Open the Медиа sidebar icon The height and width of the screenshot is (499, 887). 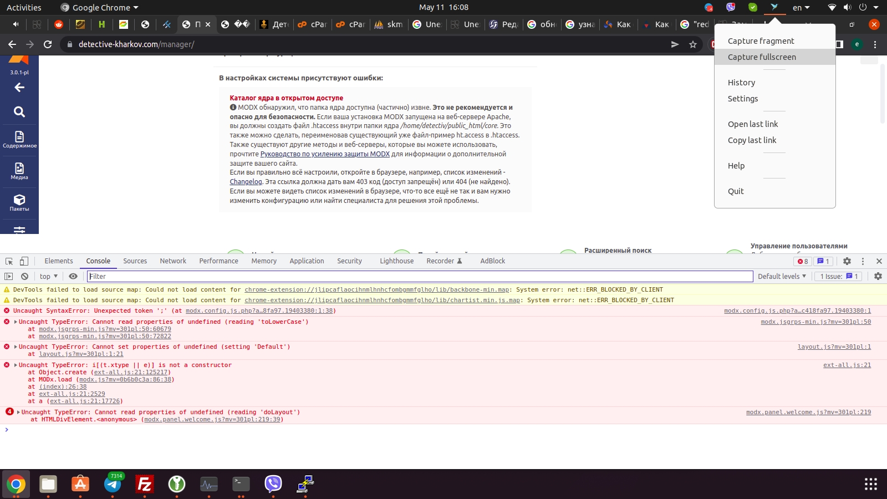click(19, 171)
